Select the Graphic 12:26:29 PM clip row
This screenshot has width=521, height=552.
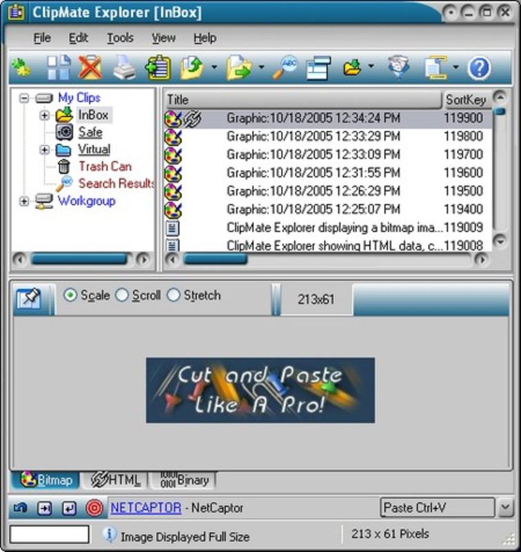(328, 191)
